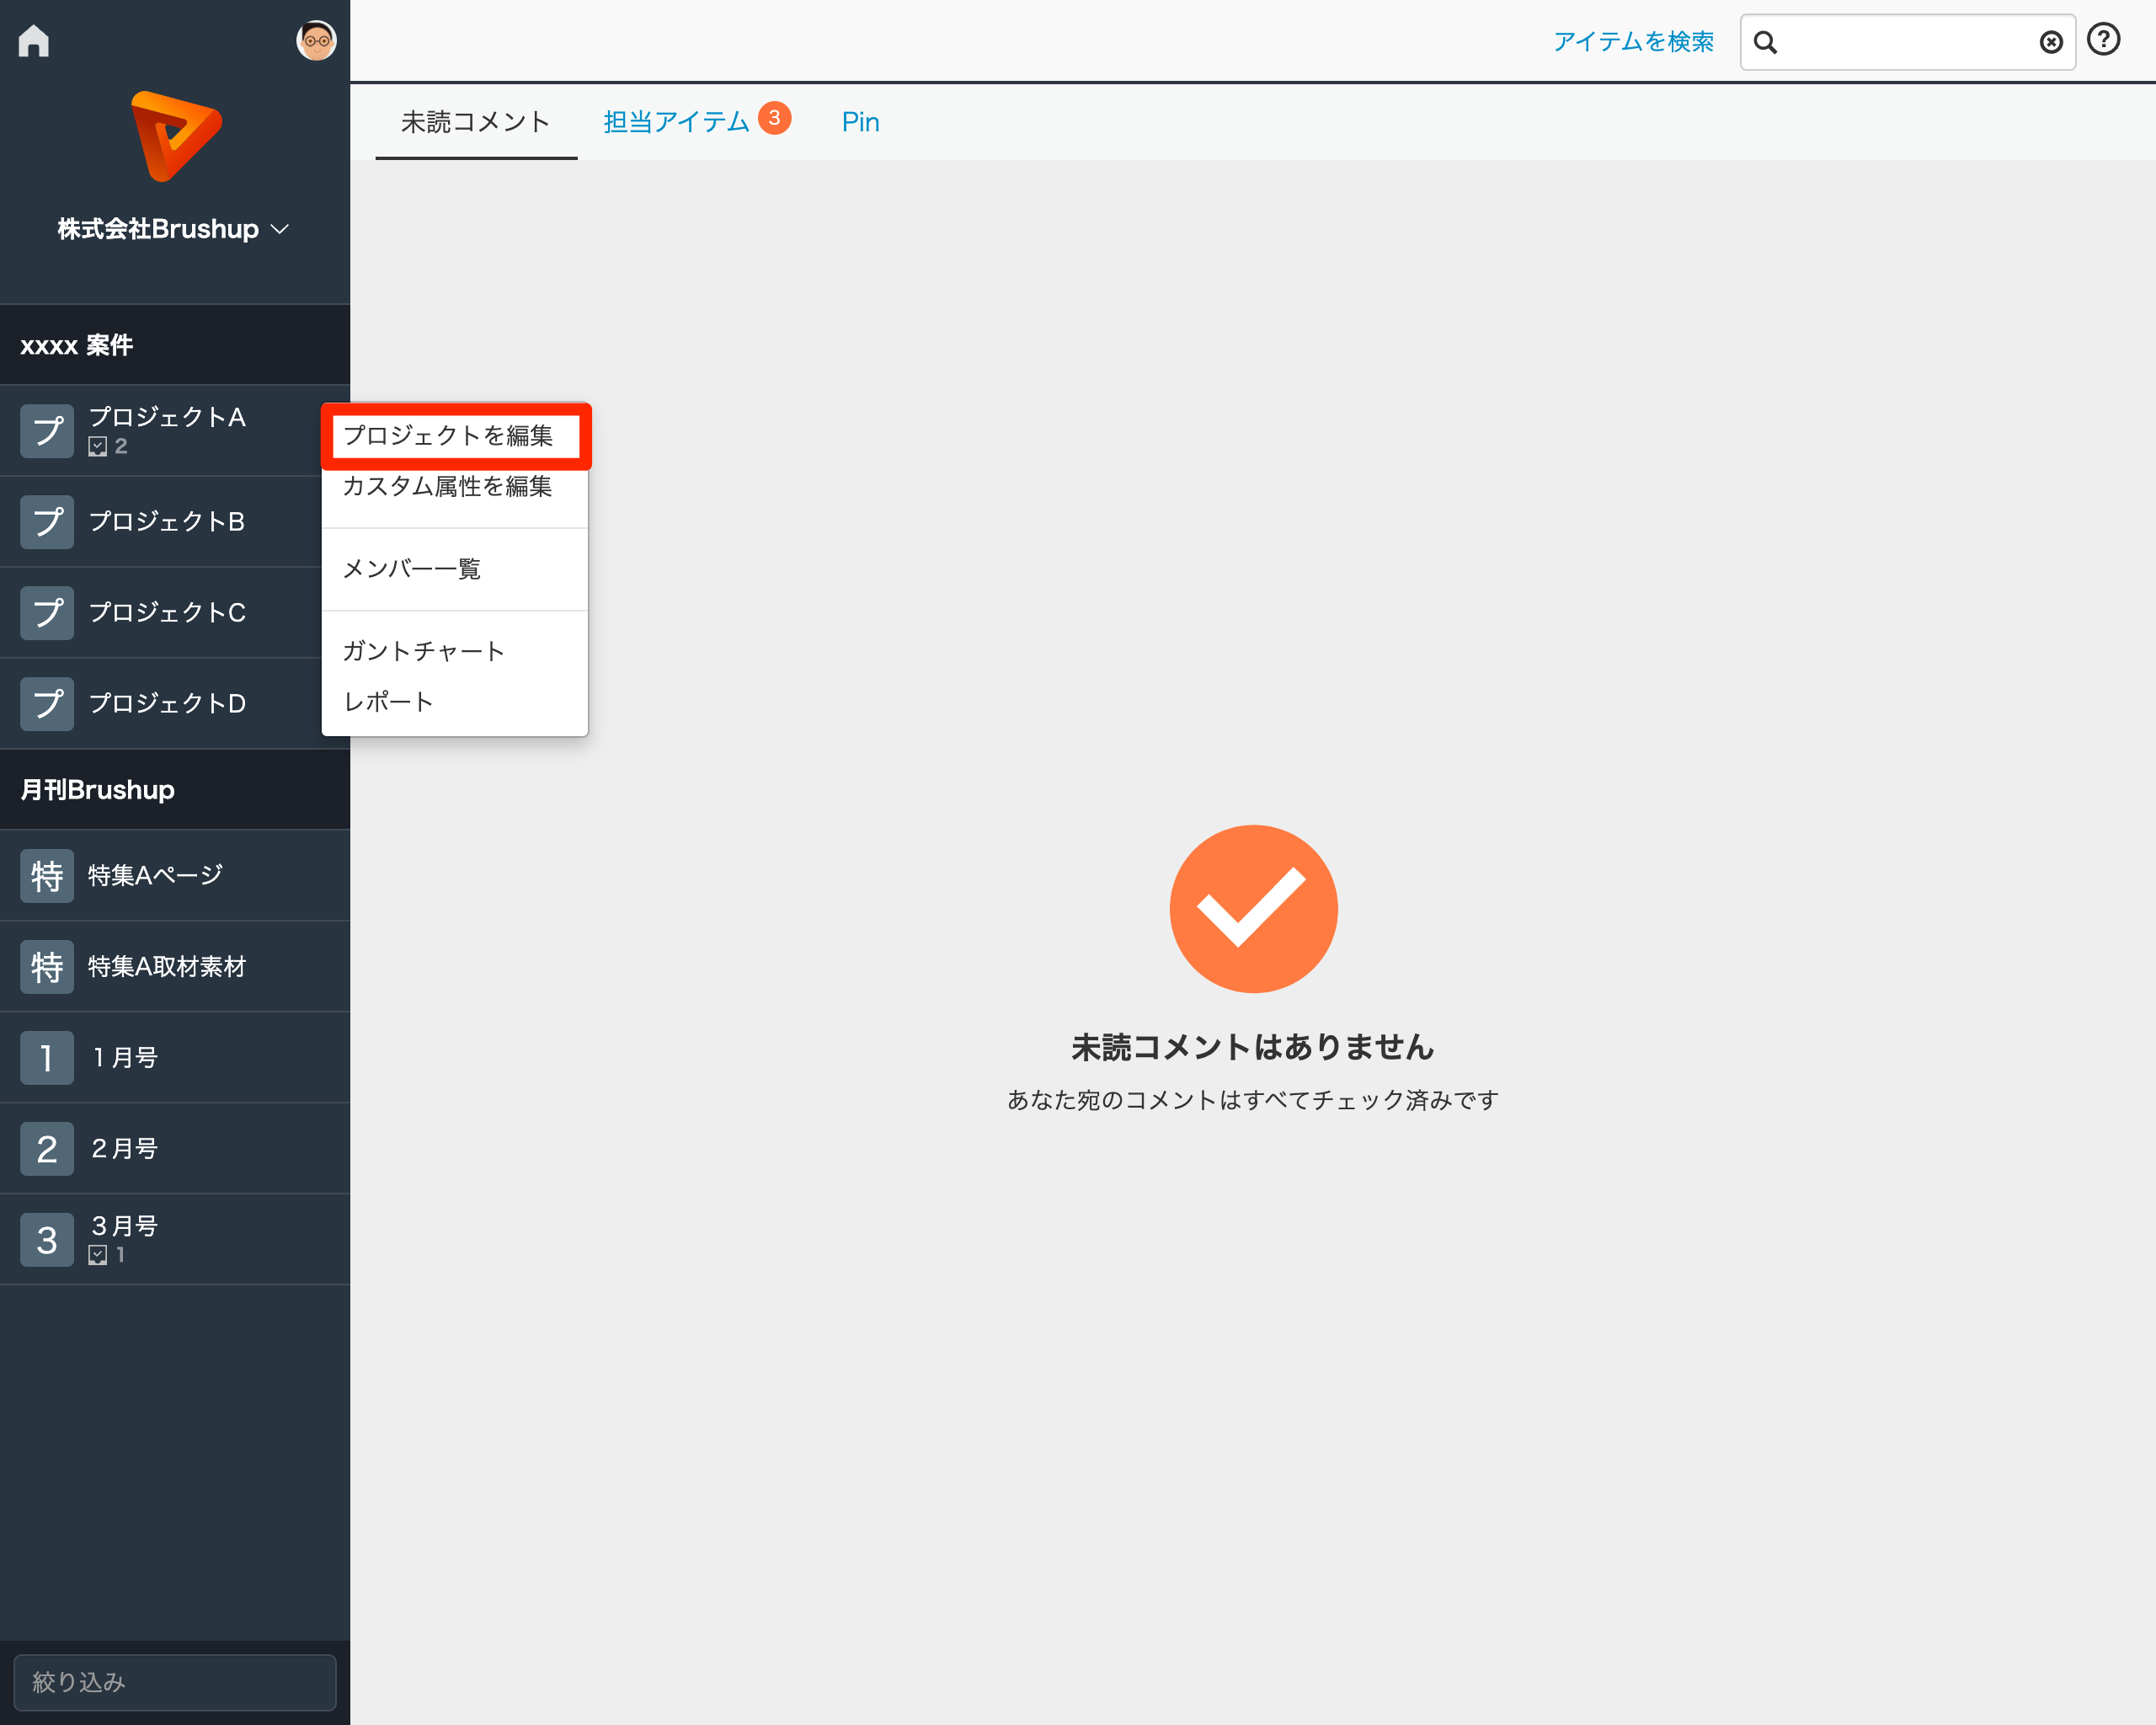
Task: Click the プロジェクトC square icon
Action: (x=47, y=613)
